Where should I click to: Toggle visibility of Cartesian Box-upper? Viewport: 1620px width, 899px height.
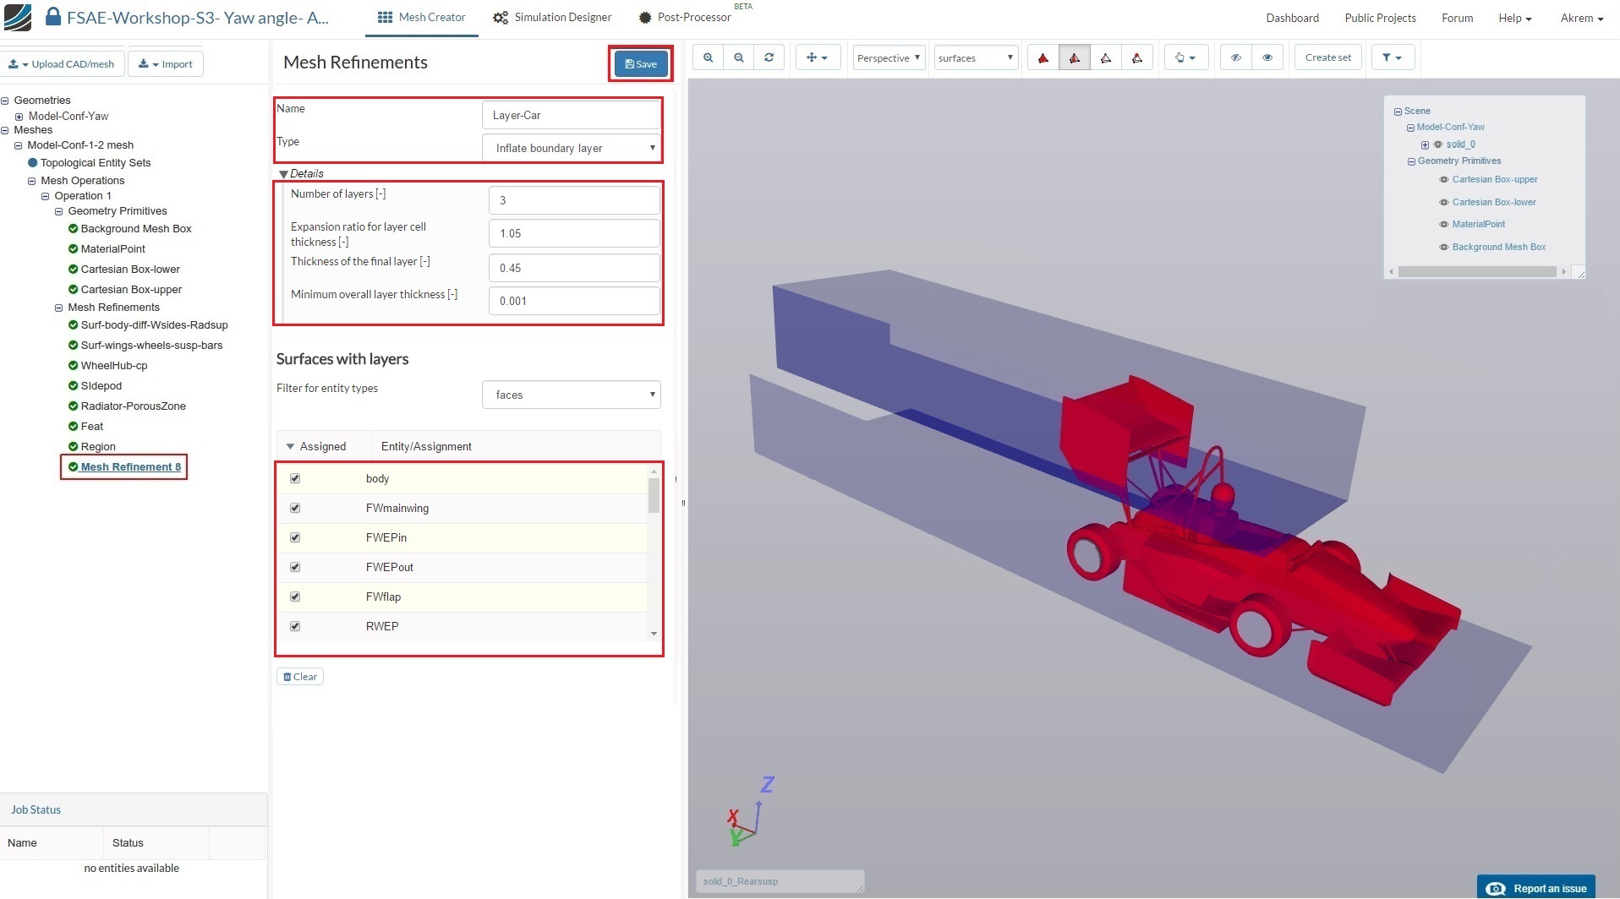[1443, 180]
